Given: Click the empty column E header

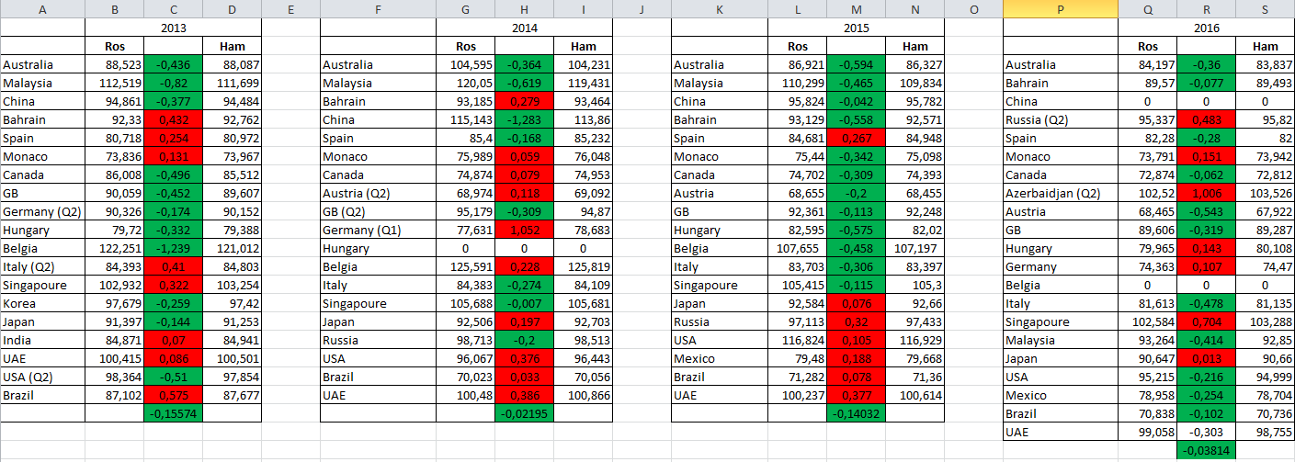Looking at the screenshot, I should point(290,9).
